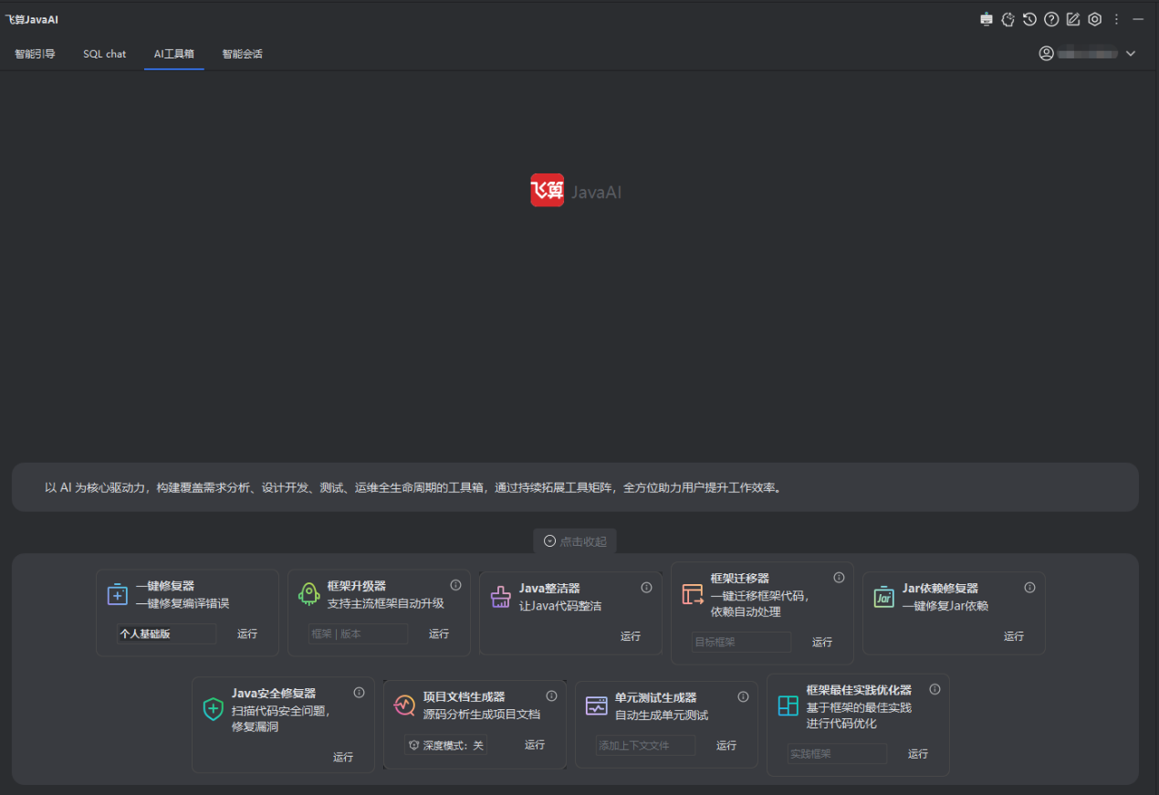Expand the account dropdown chevron
Image resolution: width=1159 pixels, height=795 pixels.
[1131, 54]
